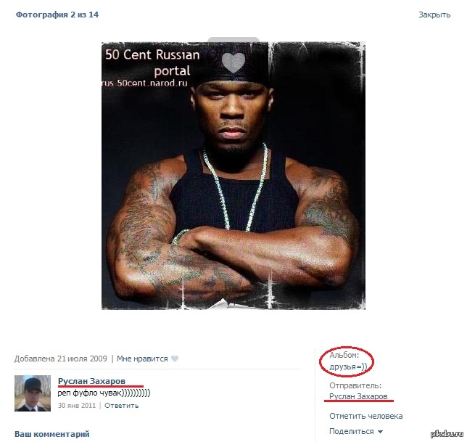Click the pikabu.ru watermark
Screen dimensions: 467x442
(x=447, y=434)
